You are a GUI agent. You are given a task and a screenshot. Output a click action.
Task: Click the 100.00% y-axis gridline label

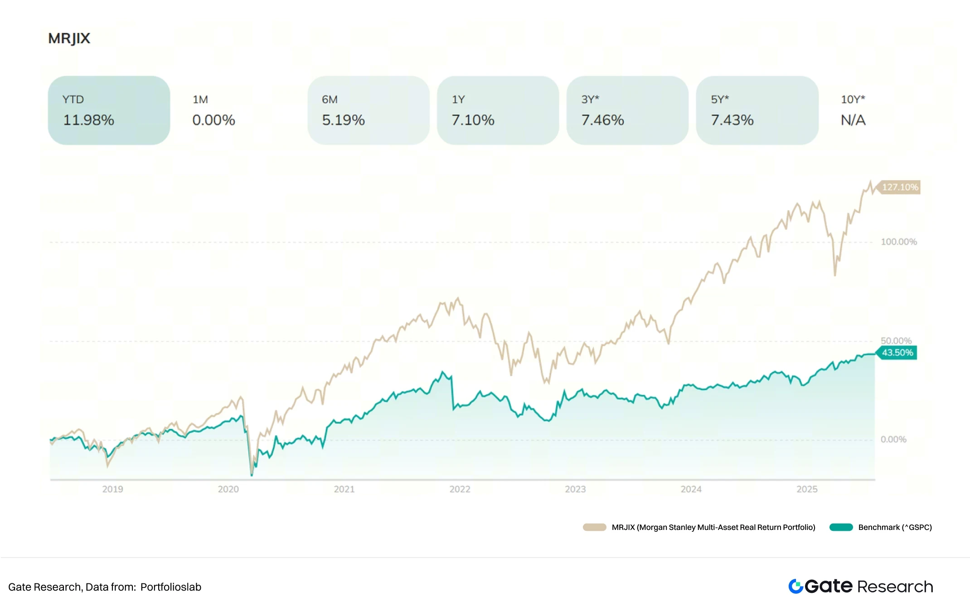point(898,242)
